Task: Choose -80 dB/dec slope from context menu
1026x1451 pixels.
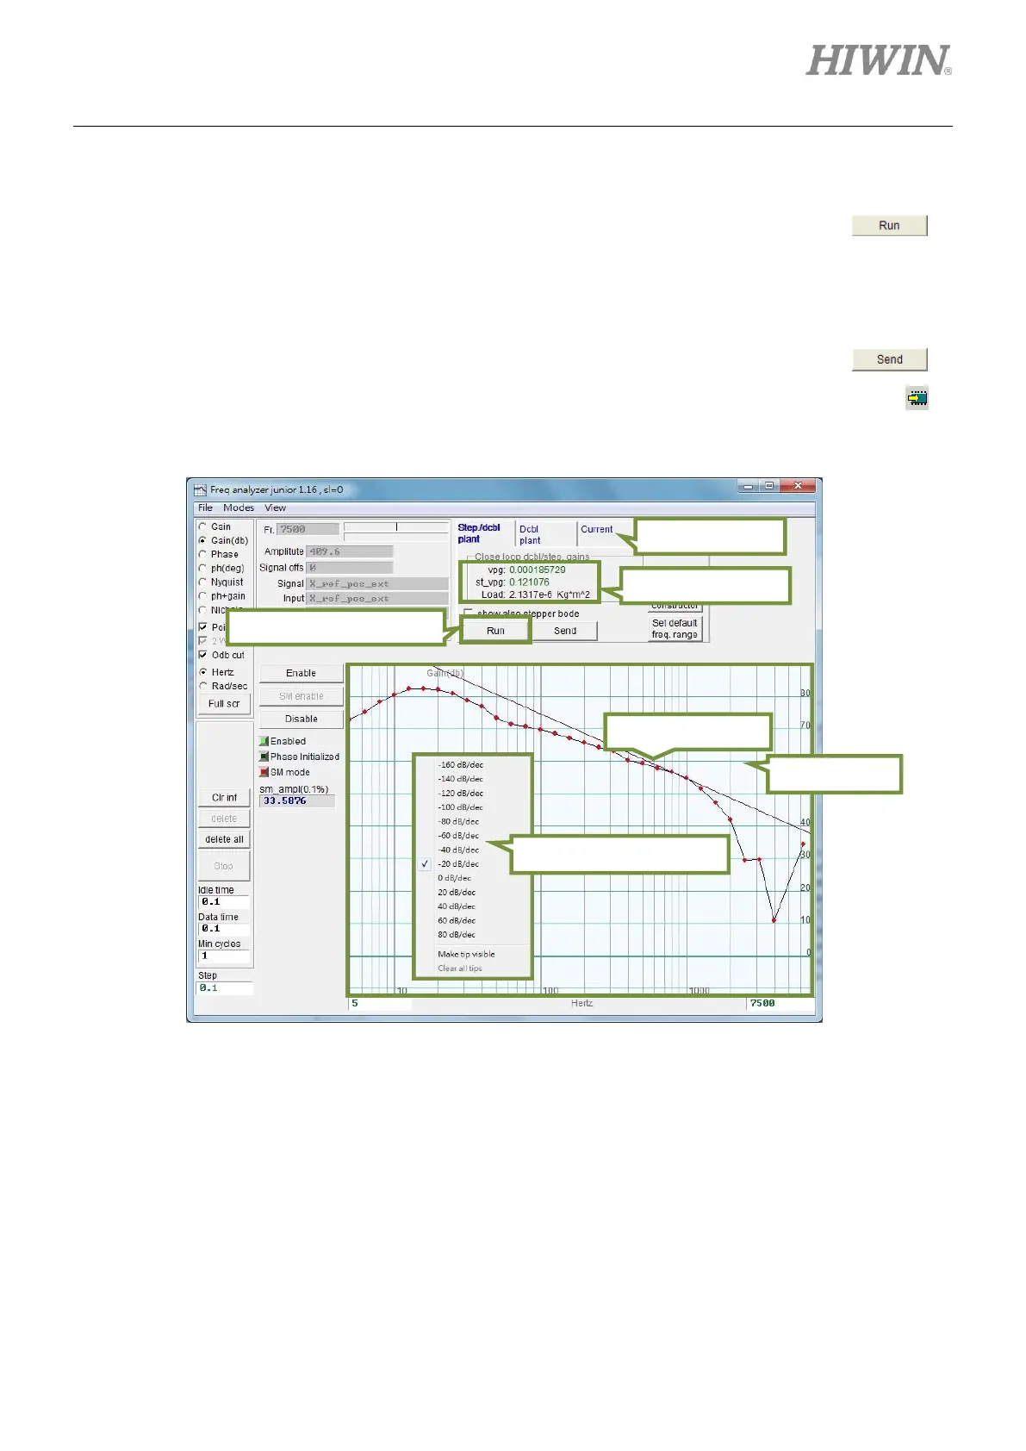Action: click(x=458, y=821)
